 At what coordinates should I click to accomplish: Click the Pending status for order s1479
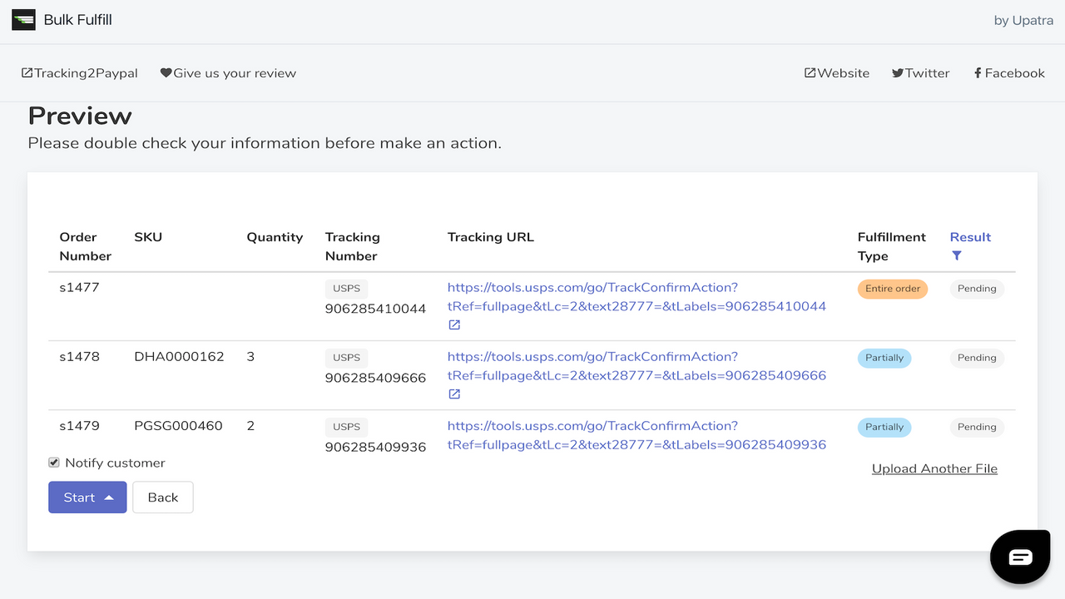coord(977,427)
